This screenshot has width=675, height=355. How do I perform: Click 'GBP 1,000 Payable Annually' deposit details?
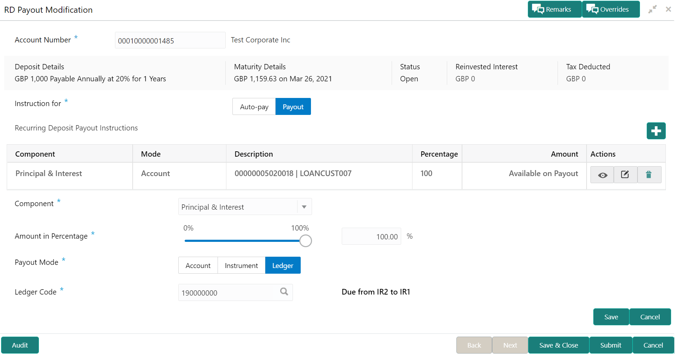point(90,79)
